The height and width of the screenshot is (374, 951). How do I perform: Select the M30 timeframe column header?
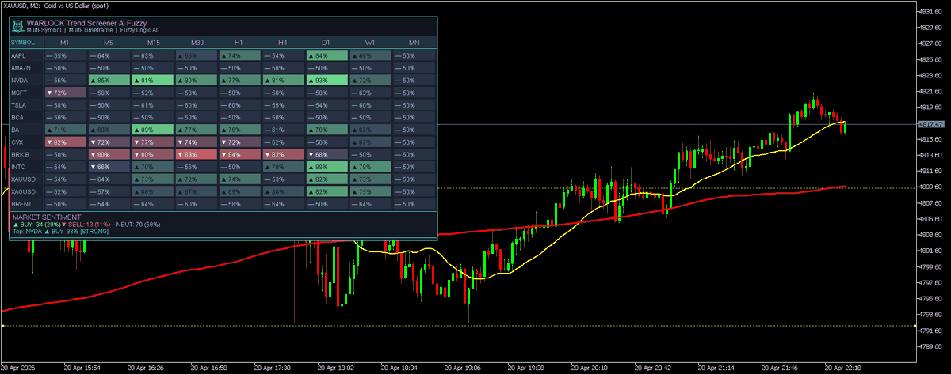click(x=196, y=42)
